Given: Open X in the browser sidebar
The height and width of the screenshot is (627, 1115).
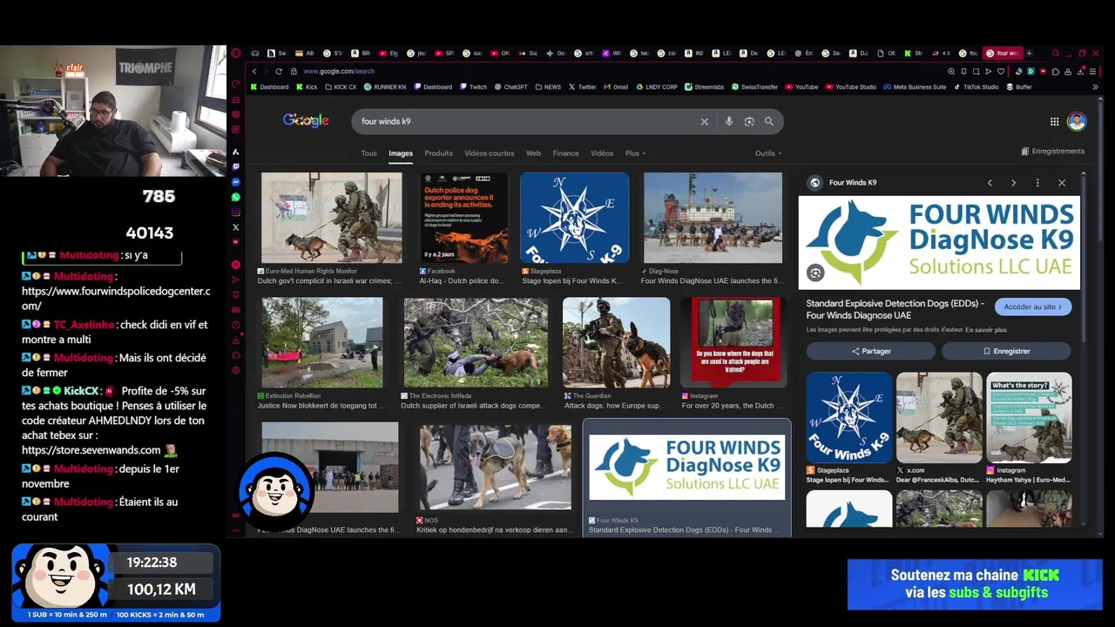Looking at the screenshot, I should coord(235,227).
